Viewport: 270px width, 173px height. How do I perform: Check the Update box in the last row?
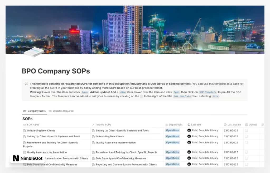click(247, 164)
